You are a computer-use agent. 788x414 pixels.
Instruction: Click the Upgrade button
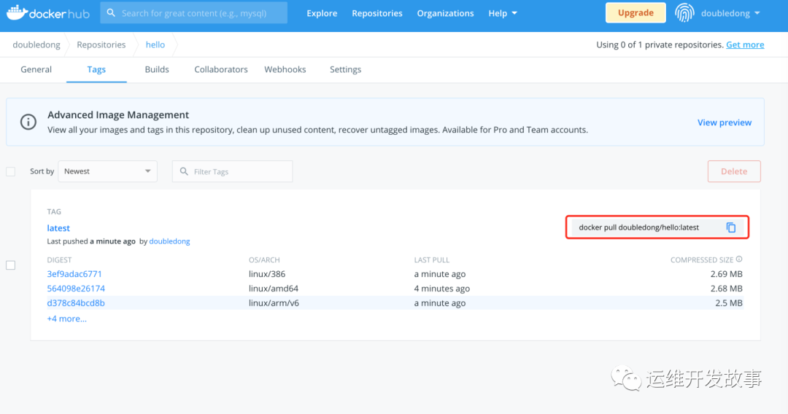pyautogui.click(x=636, y=13)
